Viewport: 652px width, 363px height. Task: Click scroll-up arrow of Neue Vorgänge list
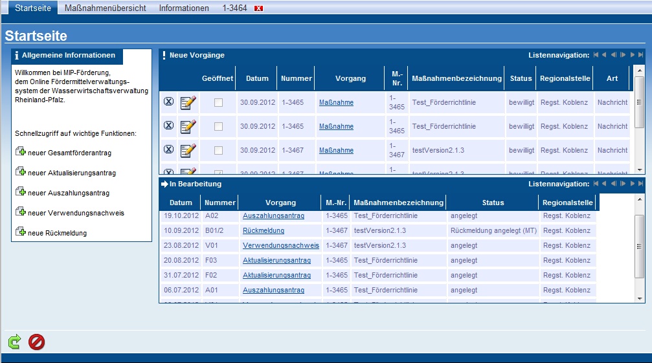[x=640, y=70]
